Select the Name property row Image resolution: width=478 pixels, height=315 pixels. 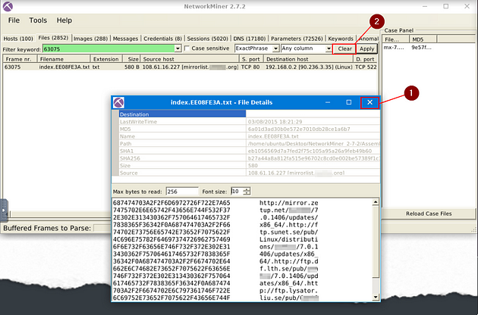249,136
